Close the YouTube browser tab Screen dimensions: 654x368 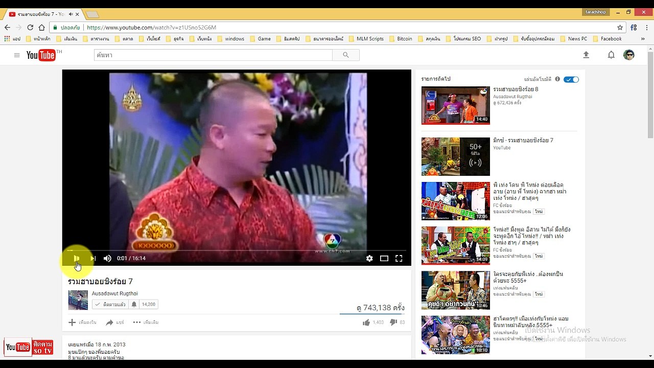pyautogui.click(x=78, y=14)
